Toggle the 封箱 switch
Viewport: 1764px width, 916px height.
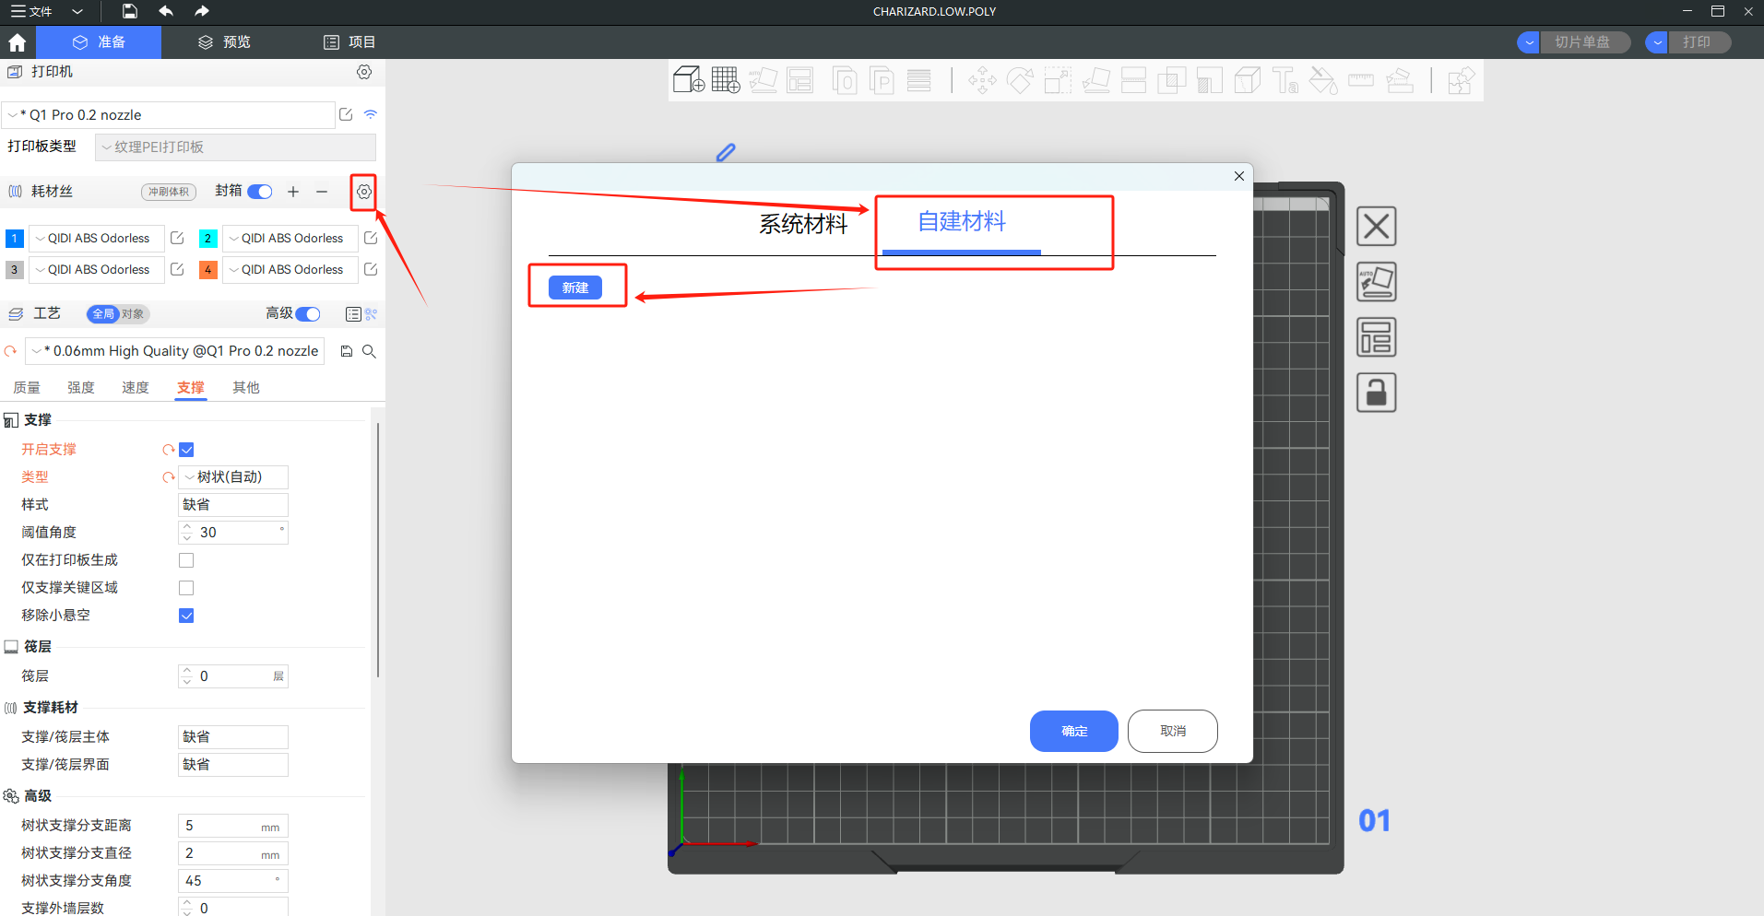[x=260, y=192]
